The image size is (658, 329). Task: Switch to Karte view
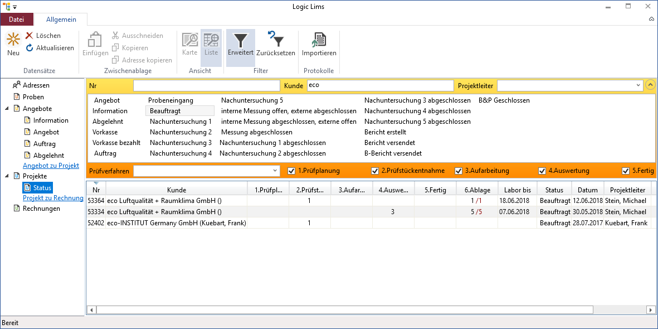(x=189, y=45)
